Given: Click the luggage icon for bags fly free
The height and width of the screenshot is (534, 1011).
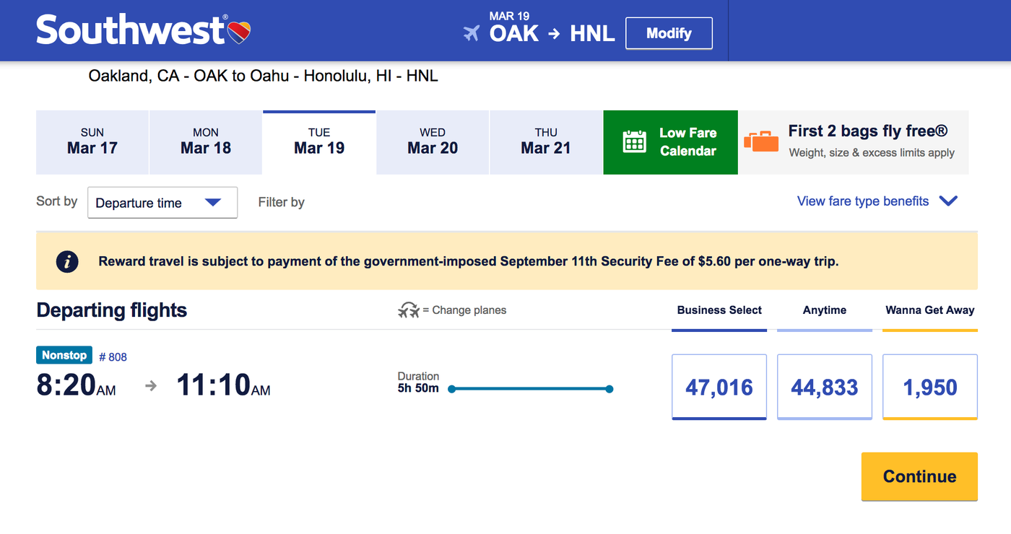Looking at the screenshot, I should (x=763, y=142).
